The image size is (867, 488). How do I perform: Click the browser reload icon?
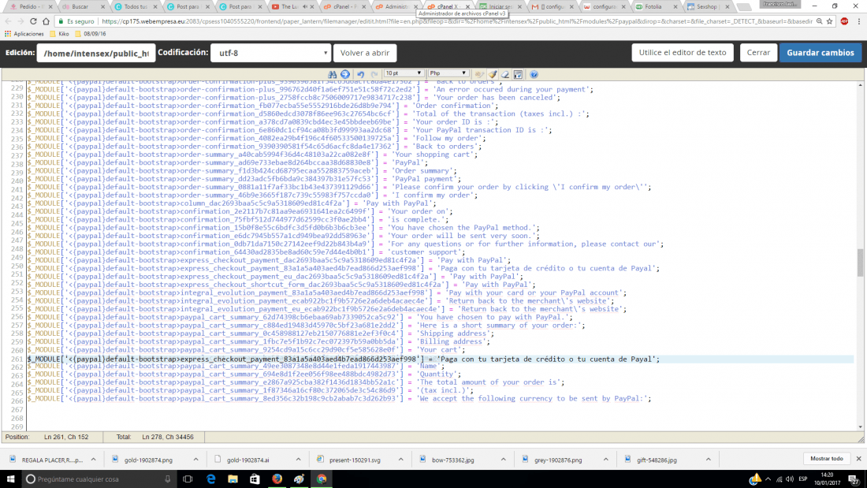(x=33, y=21)
